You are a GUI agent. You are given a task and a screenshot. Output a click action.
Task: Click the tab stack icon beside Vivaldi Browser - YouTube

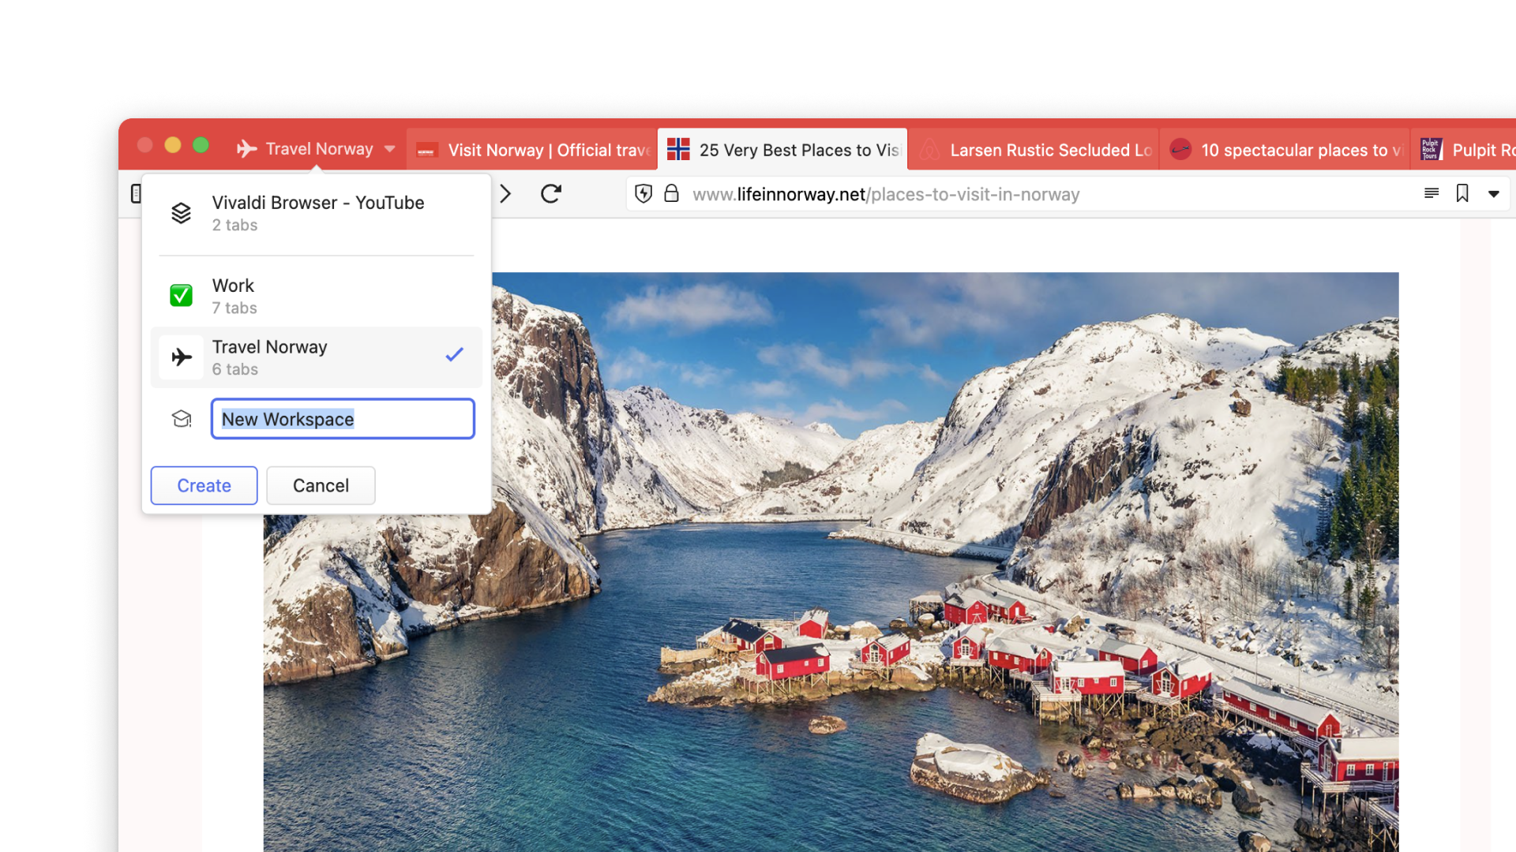click(181, 212)
